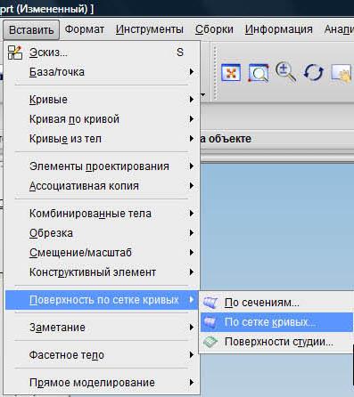The width and height of the screenshot is (354, 397).
Task: Choose По сечениям... in the submenu
Action: (x=276, y=303)
